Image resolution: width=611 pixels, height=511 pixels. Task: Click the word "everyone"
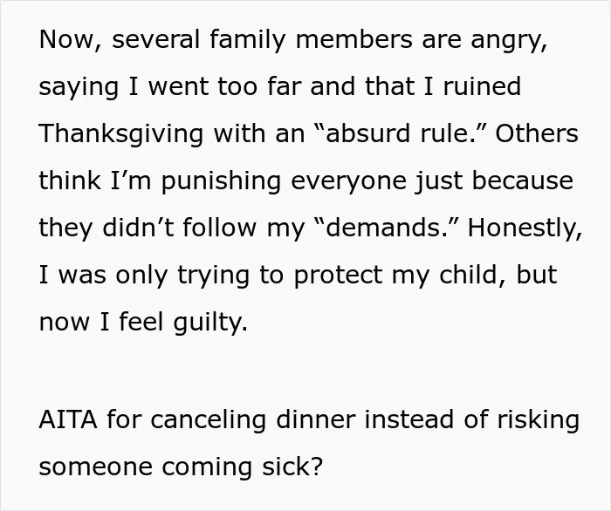(x=348, y=182)
